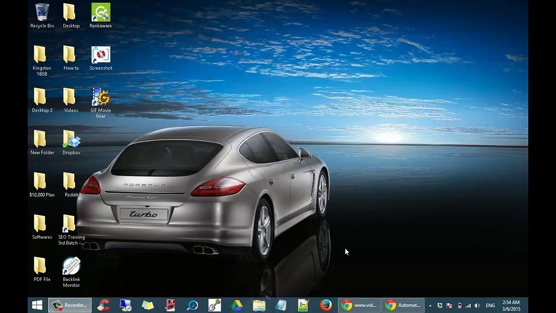Select the Reddit folder icon
This screenshot has height=313, width=556.
click(x=71, y=185)
